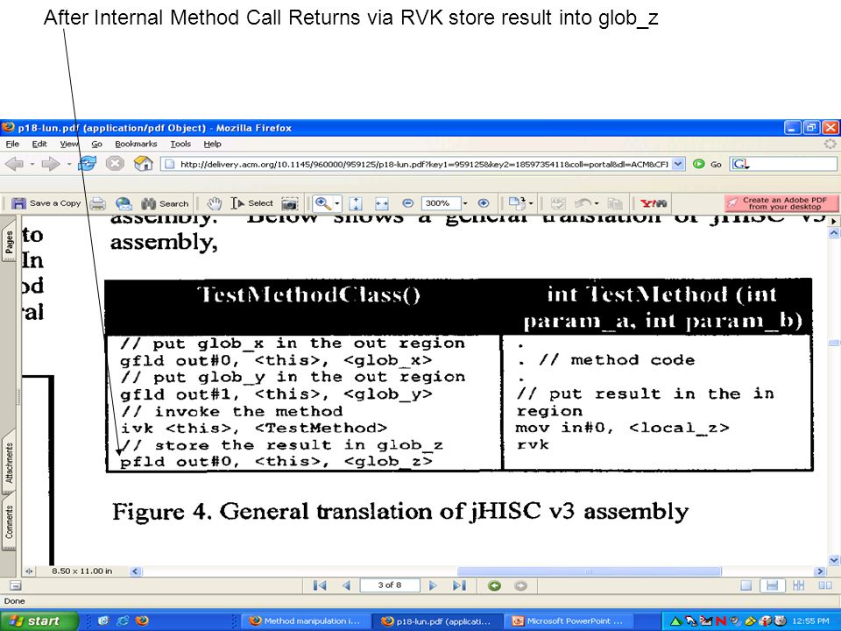Open the Help menu
This screenshot has width=841, height=631.
pyautogui.click(x=212, y=144)
